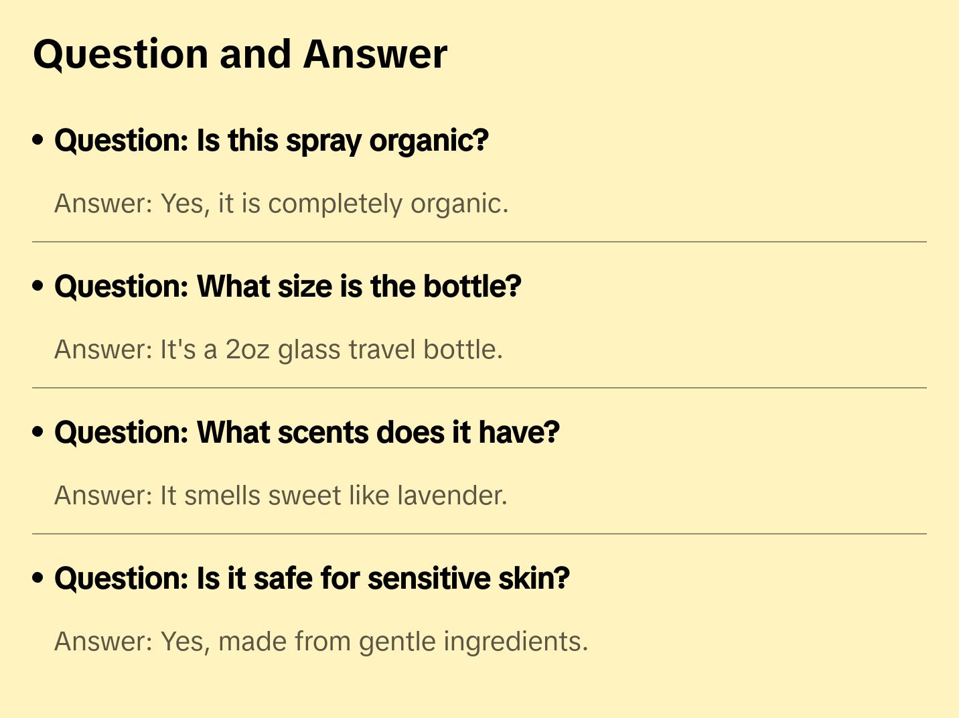The image size is (959, 718).
Task: Click the bullet beside the sensitive skin question
Action: point(38,579)
